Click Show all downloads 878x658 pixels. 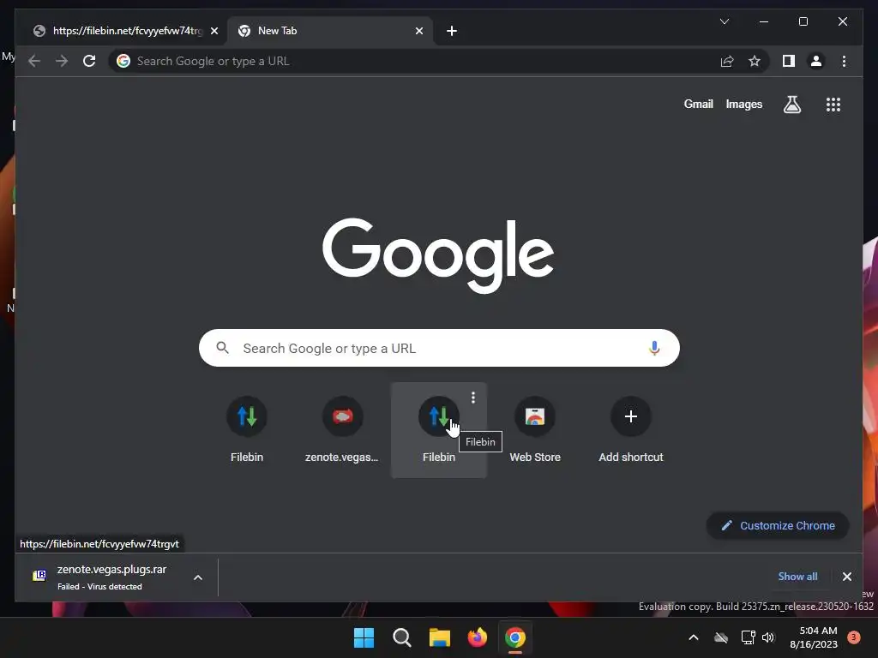(x=797, y=577)
